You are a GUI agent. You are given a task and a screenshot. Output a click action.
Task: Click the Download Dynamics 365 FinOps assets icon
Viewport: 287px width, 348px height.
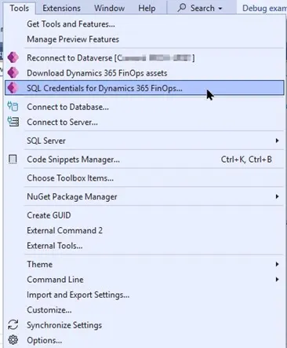tap(13, 73)
